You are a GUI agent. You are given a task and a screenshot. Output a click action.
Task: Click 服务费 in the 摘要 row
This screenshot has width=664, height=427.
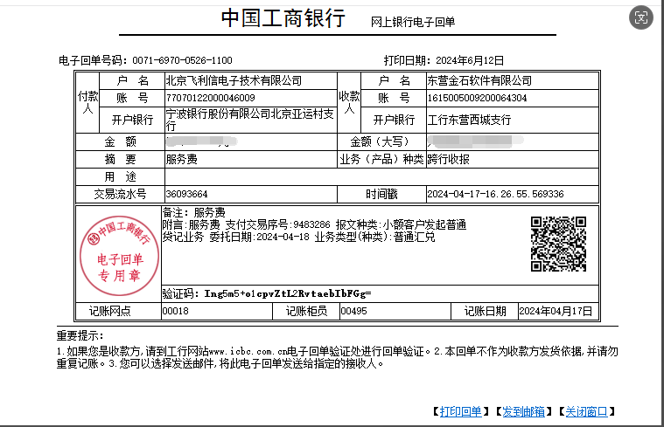click(182, 159)
